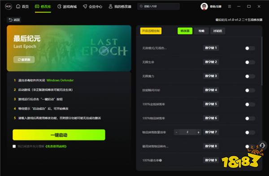
Task: Open the hamburger menu icon
Action: click(230, 6)
